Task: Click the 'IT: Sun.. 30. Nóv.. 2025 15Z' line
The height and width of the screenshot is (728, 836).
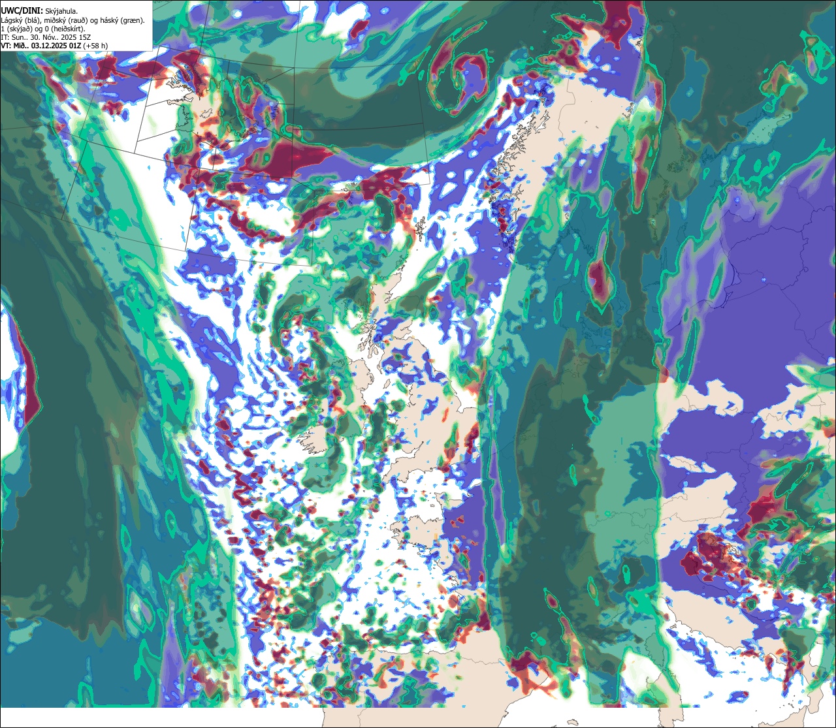Action: pyautogui.click(x=46, y=37)
